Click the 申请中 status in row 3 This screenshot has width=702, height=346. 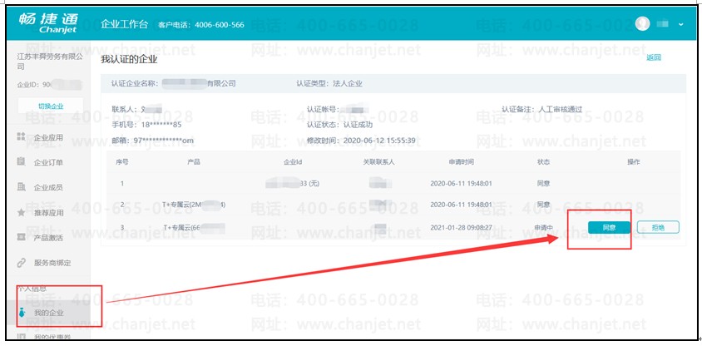tap(543, 227)
